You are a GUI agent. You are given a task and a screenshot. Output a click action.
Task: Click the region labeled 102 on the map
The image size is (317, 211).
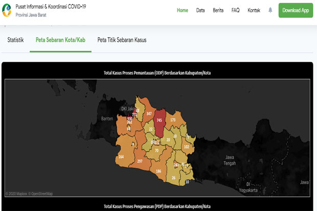click(x=187, y=147)
